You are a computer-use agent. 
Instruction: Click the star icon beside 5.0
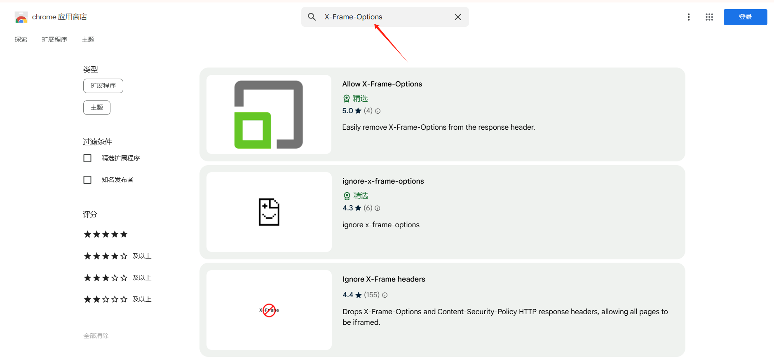358,111
